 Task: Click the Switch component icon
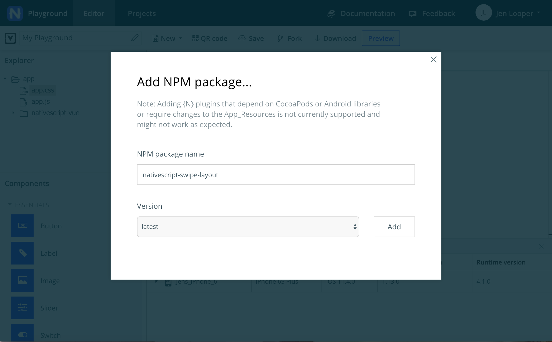click(22, 333)
